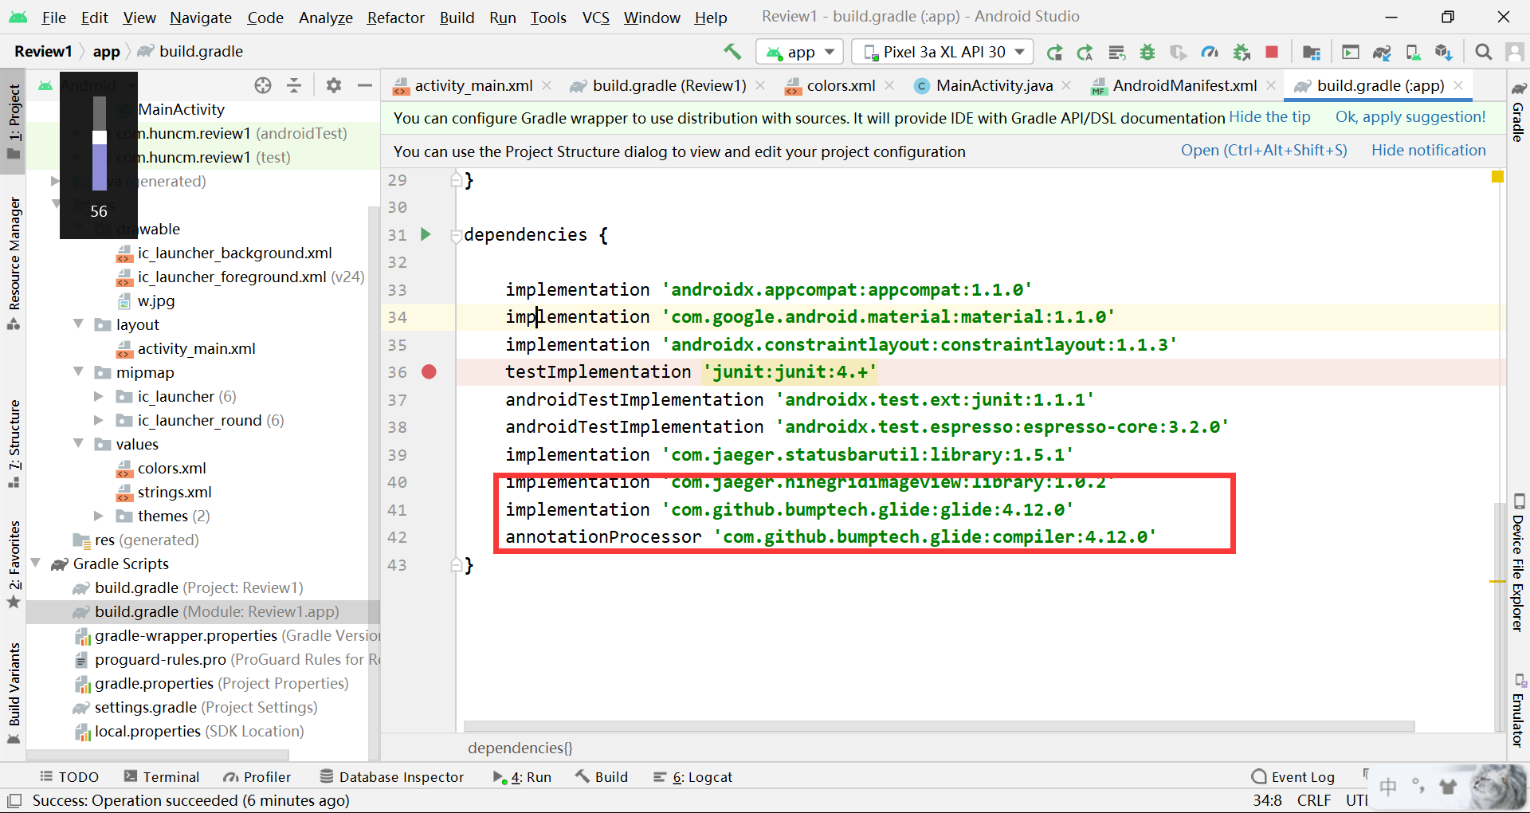
Task: Click the red Stop button
Action: click(x=1272, y=53)
